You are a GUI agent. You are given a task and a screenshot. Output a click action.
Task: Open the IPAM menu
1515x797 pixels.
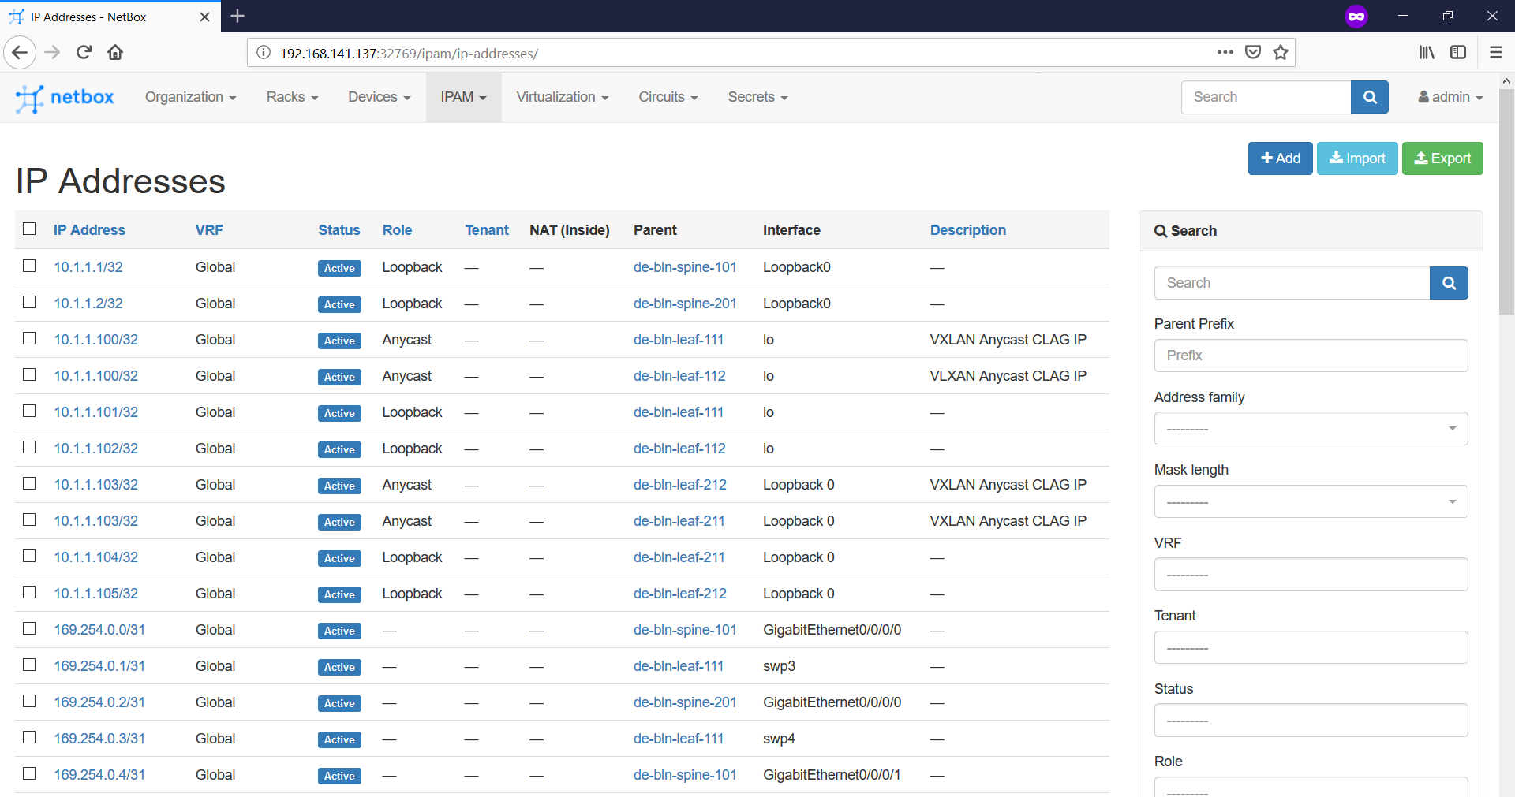pos(463,97)
